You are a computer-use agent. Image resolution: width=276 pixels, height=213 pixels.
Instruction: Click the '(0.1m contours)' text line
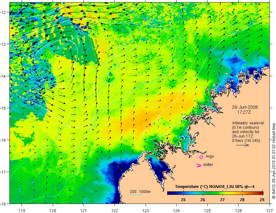[x=246, y=127]
